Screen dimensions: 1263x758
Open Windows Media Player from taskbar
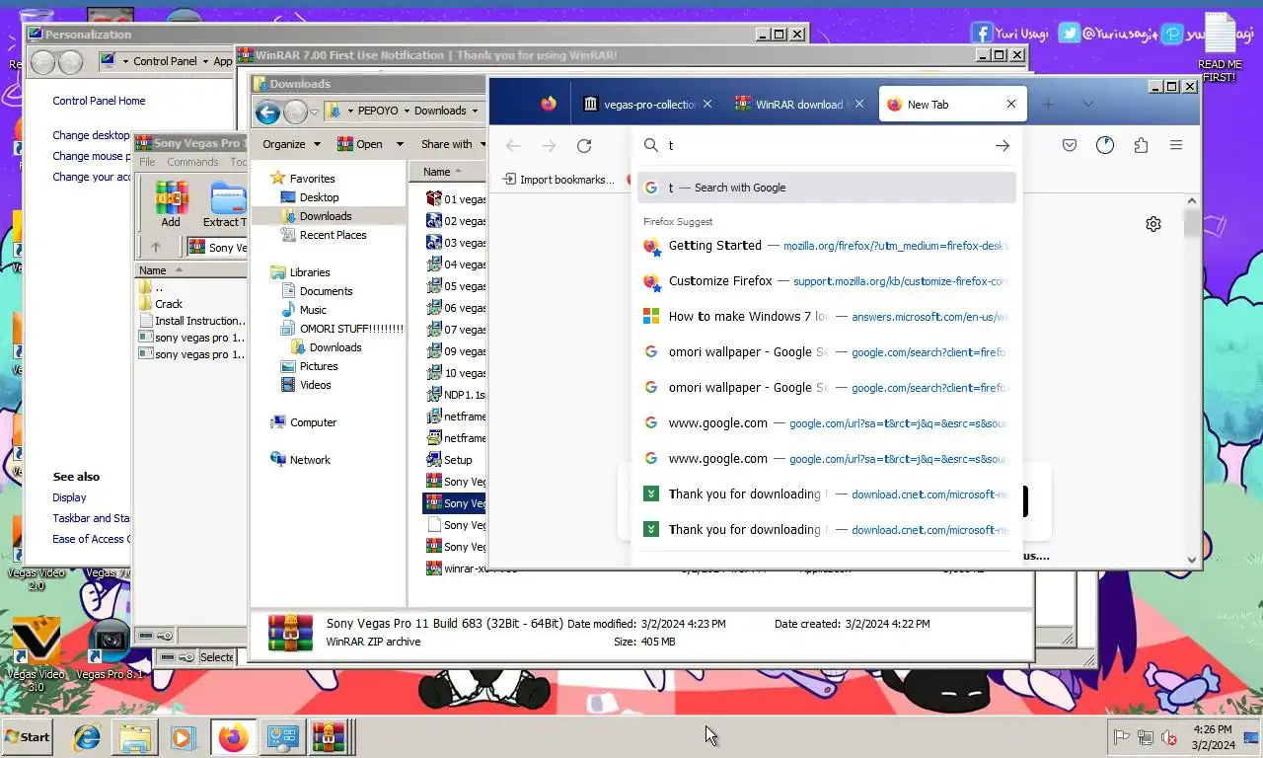click(x=183, y=737)
